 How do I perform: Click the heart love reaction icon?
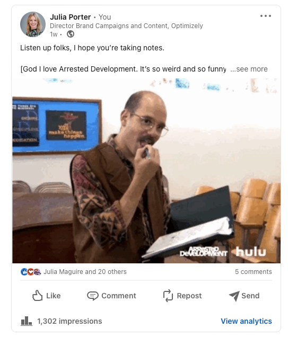(31, 272)
